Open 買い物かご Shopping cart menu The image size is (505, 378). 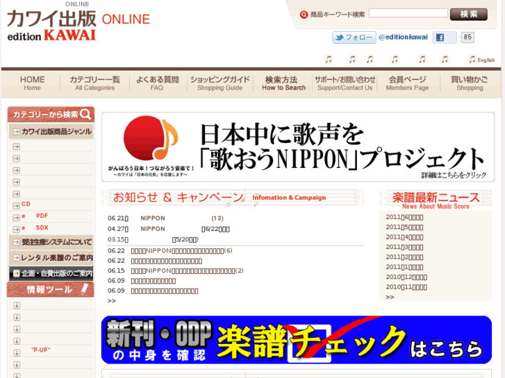pos(470,83)
